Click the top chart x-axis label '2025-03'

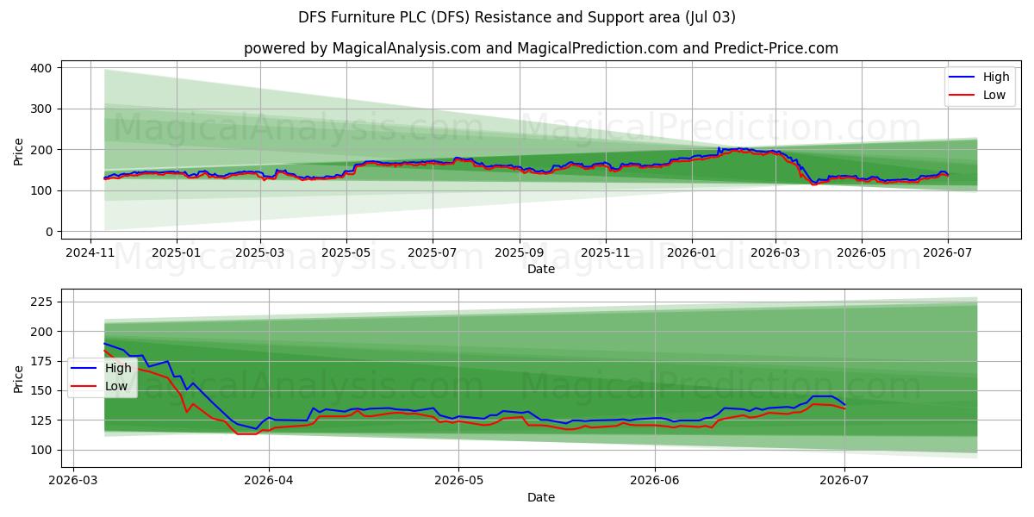click(261, 253)
